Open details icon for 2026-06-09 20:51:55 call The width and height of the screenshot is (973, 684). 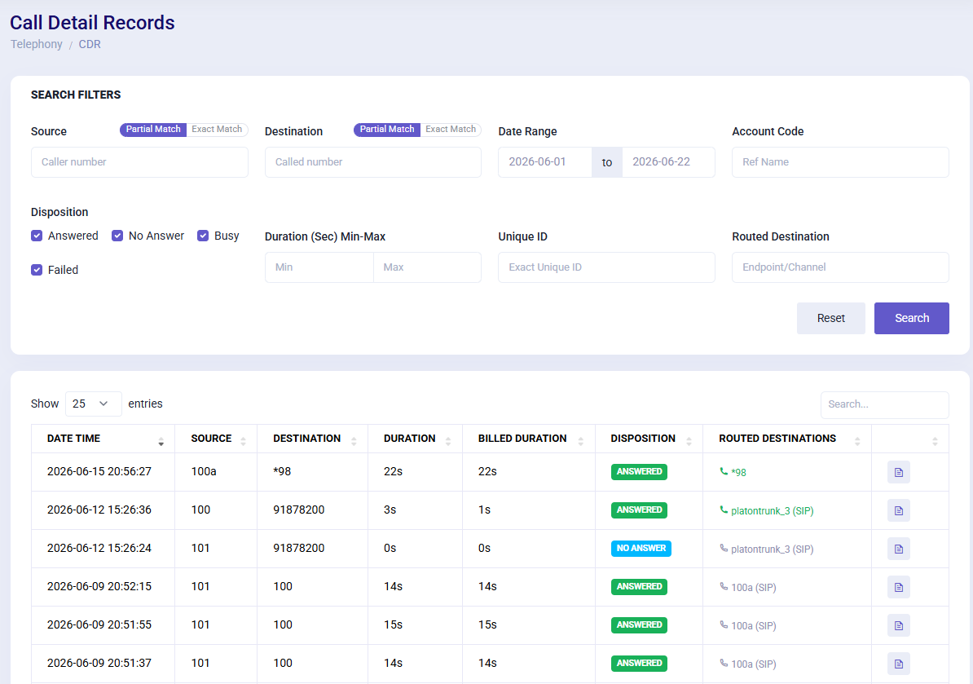tap(898, 625)
